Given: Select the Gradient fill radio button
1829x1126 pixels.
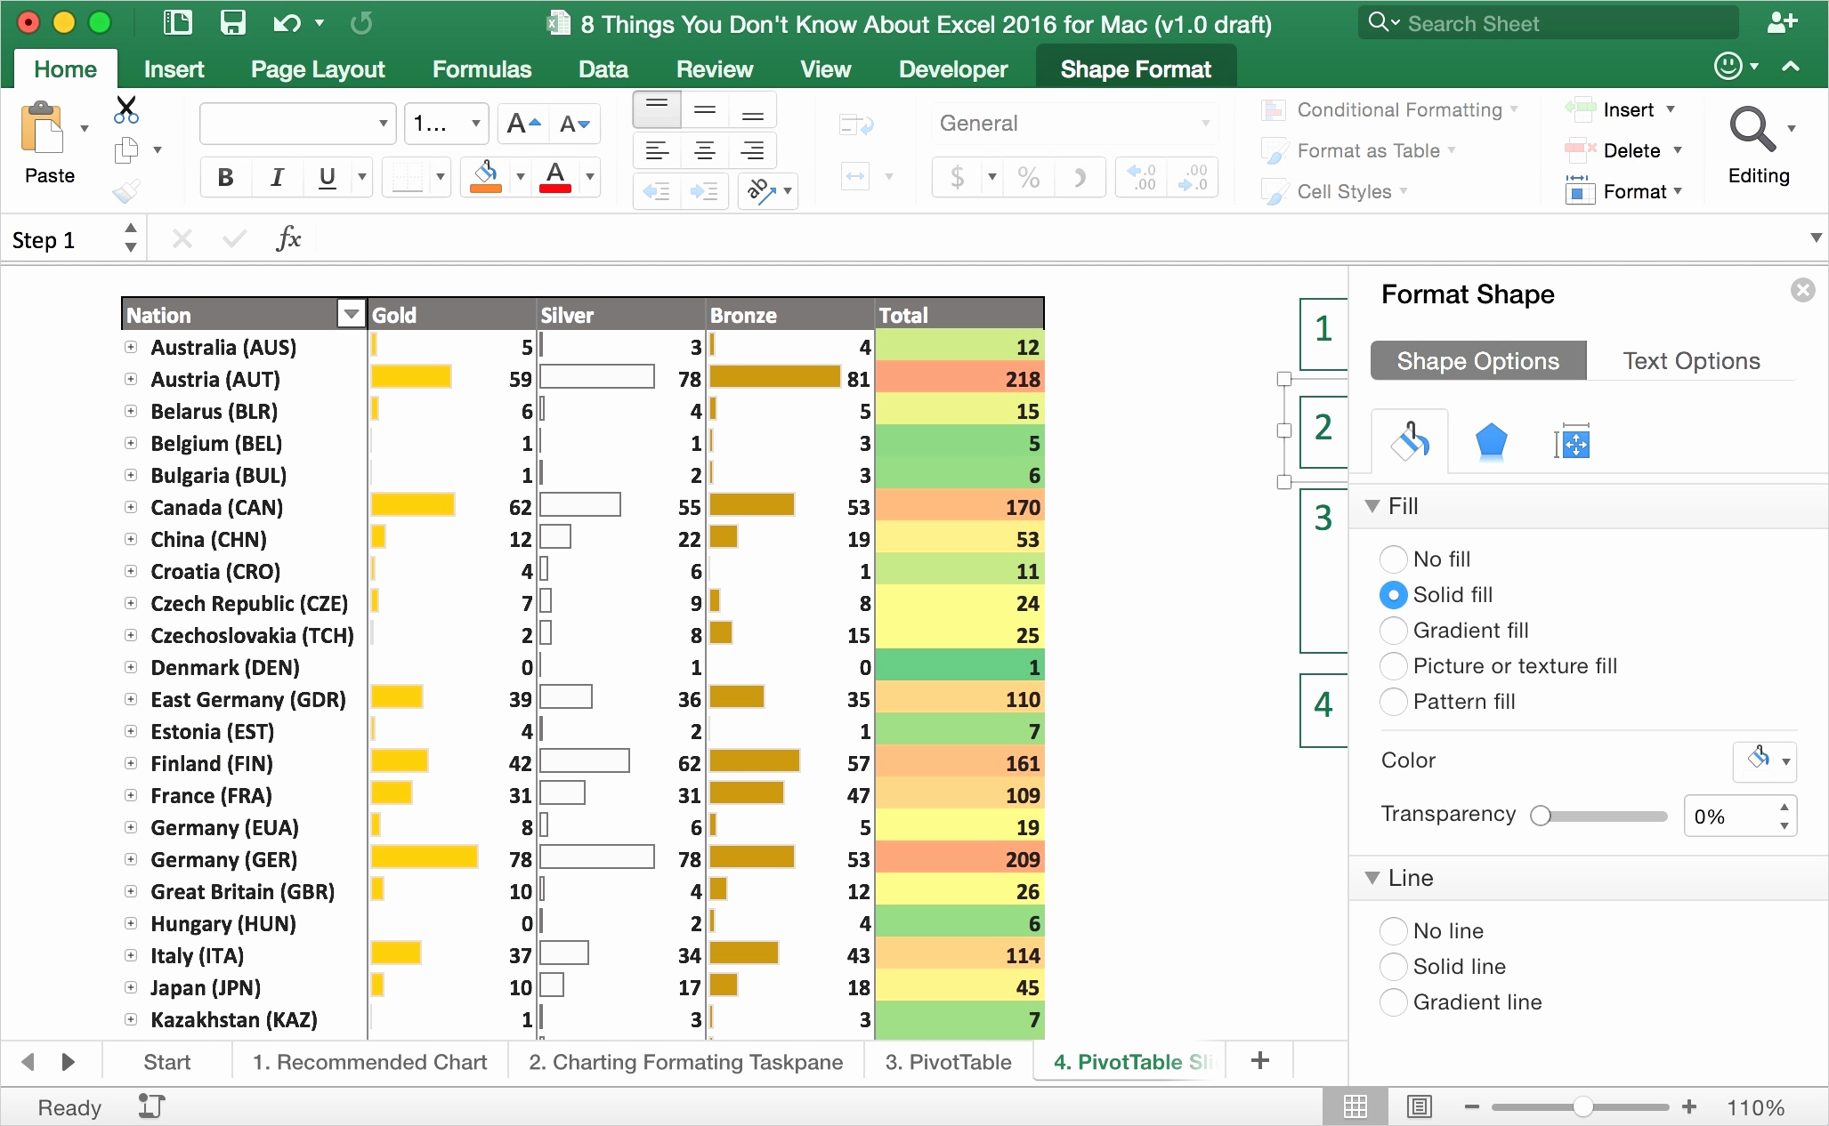Looking at the screenshot, I should pos(1393,630).
